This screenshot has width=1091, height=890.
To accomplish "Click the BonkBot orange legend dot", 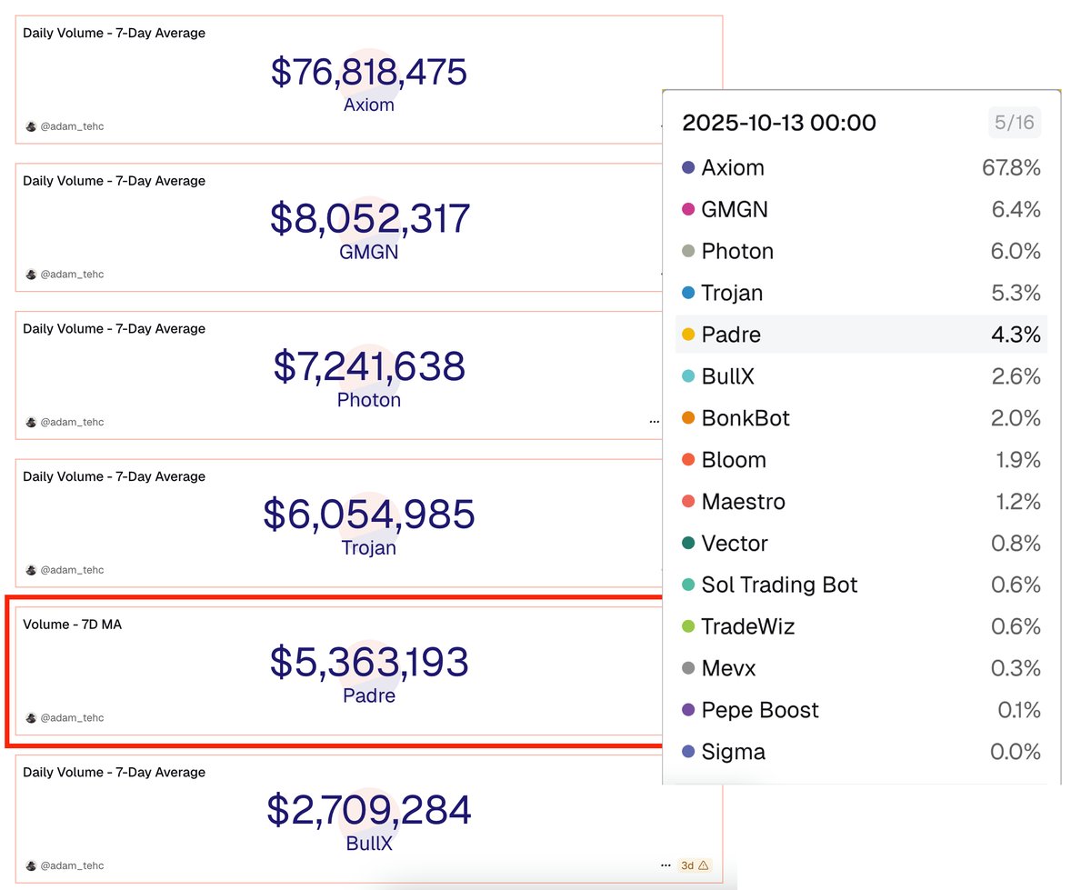I will click(688, 418).
